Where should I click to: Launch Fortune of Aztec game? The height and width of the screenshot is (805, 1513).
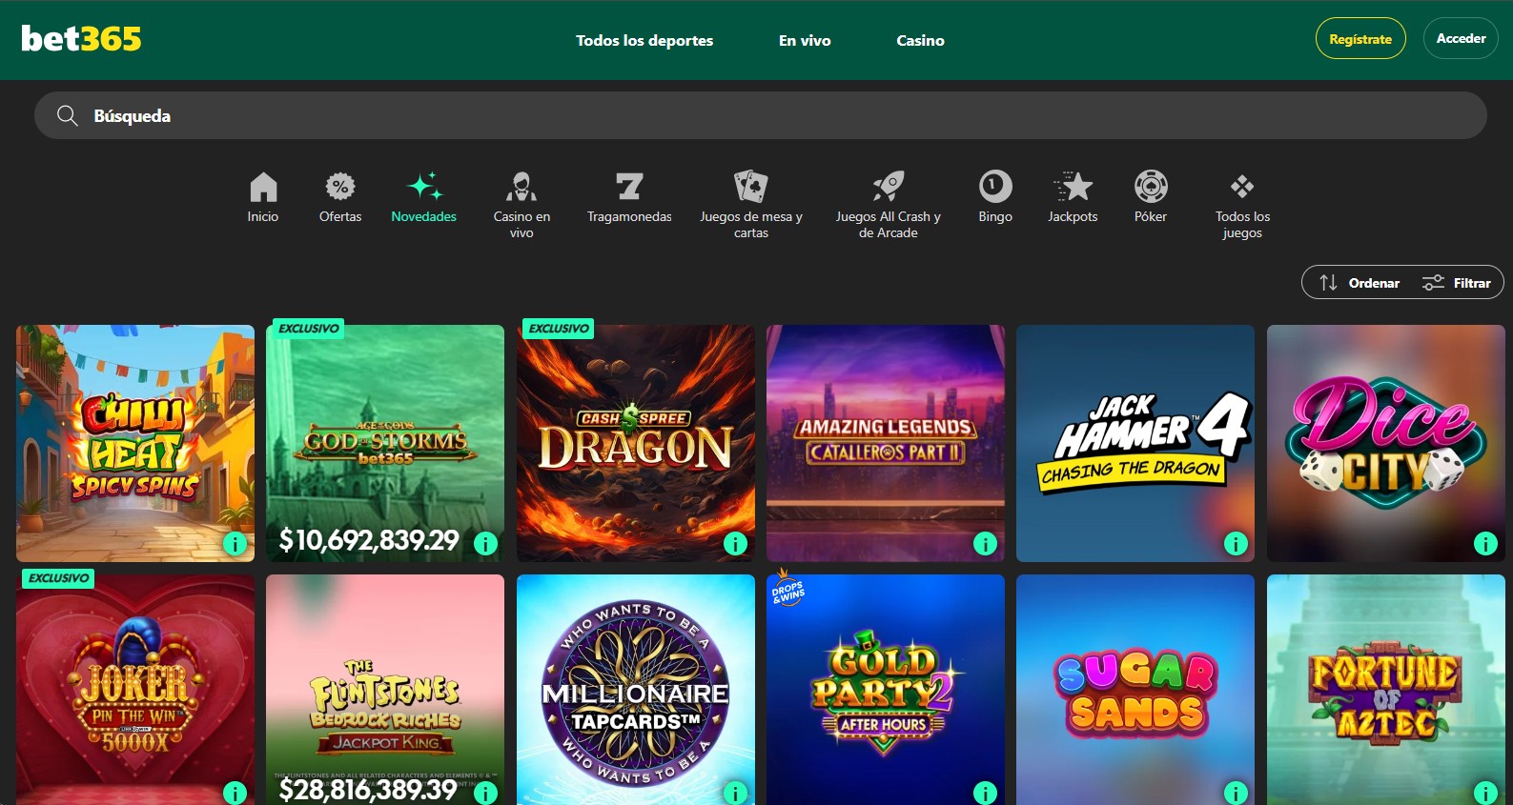[1386, 690]
